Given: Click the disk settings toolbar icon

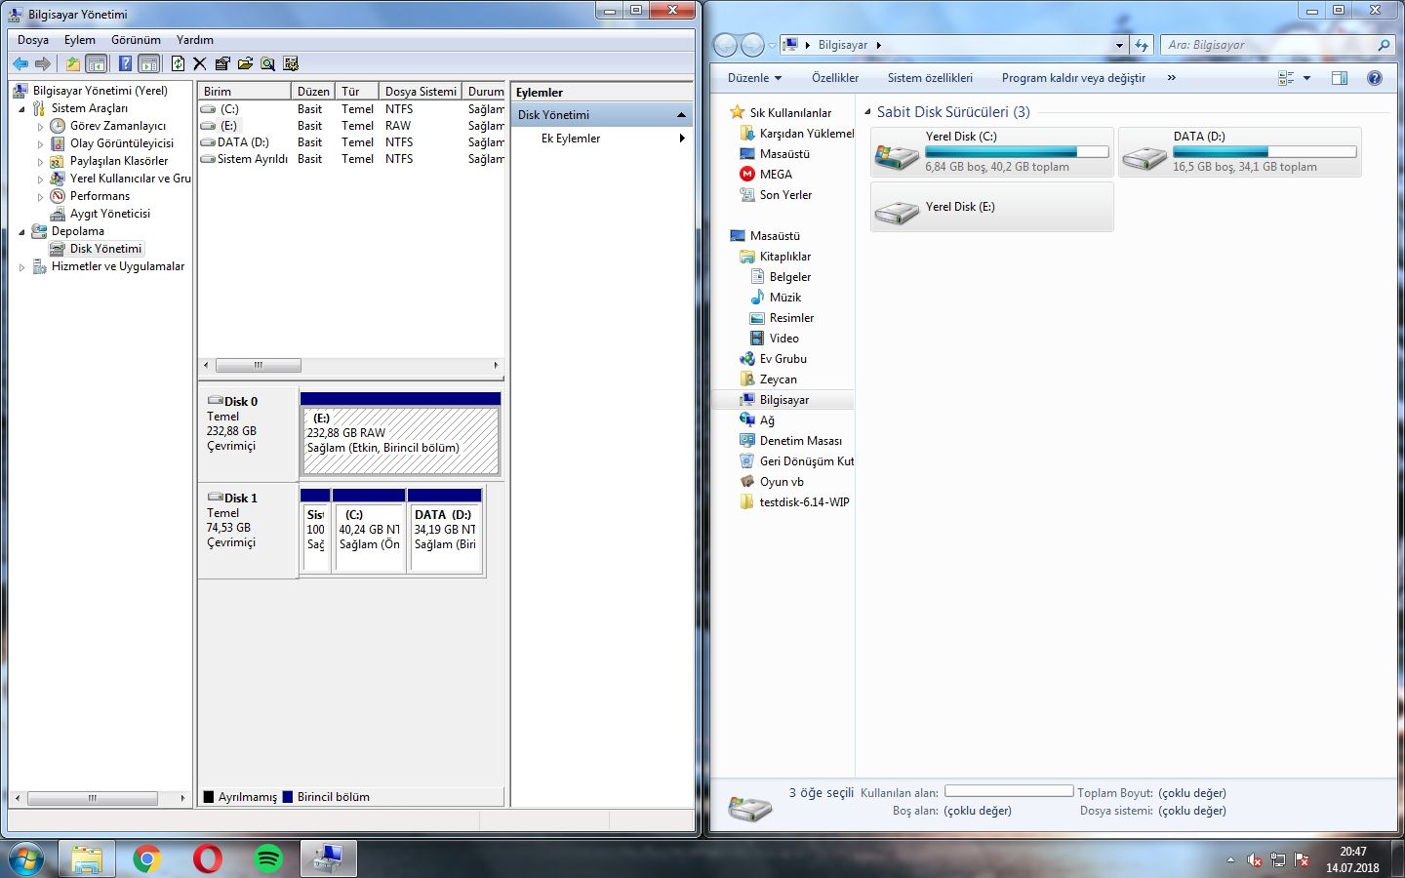Looking at the screenshot, I should [x=291, y=63].
